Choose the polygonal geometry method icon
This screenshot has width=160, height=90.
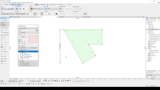coord(17,9)
